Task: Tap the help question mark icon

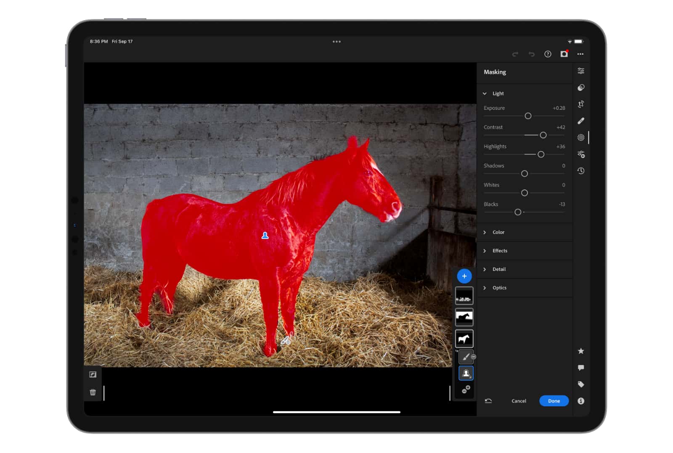Action: pyautogui.click(x=548, y=54)
